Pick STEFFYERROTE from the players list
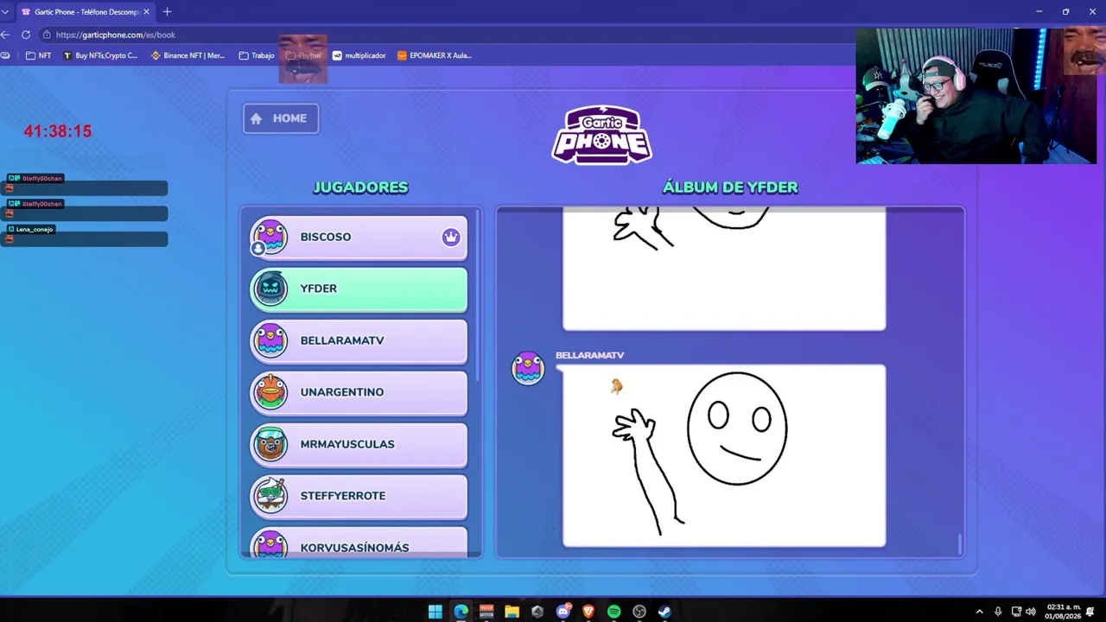The height and width of the screenshot is (622, 1106). 359,496
